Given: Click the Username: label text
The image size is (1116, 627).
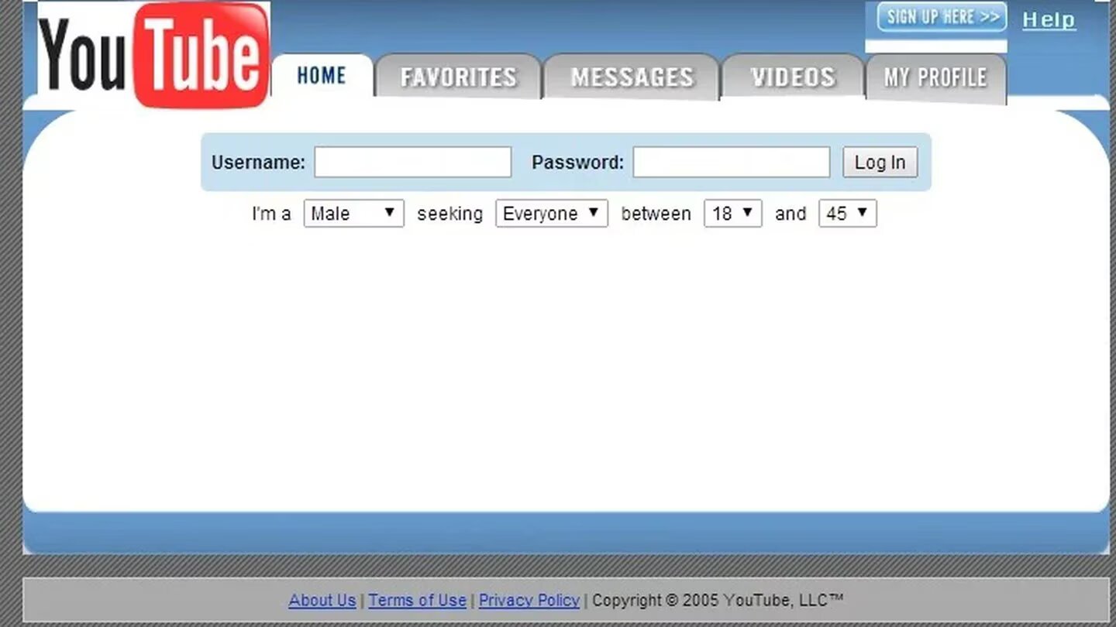Looking at the screenshot, I should tap(258, 163).
